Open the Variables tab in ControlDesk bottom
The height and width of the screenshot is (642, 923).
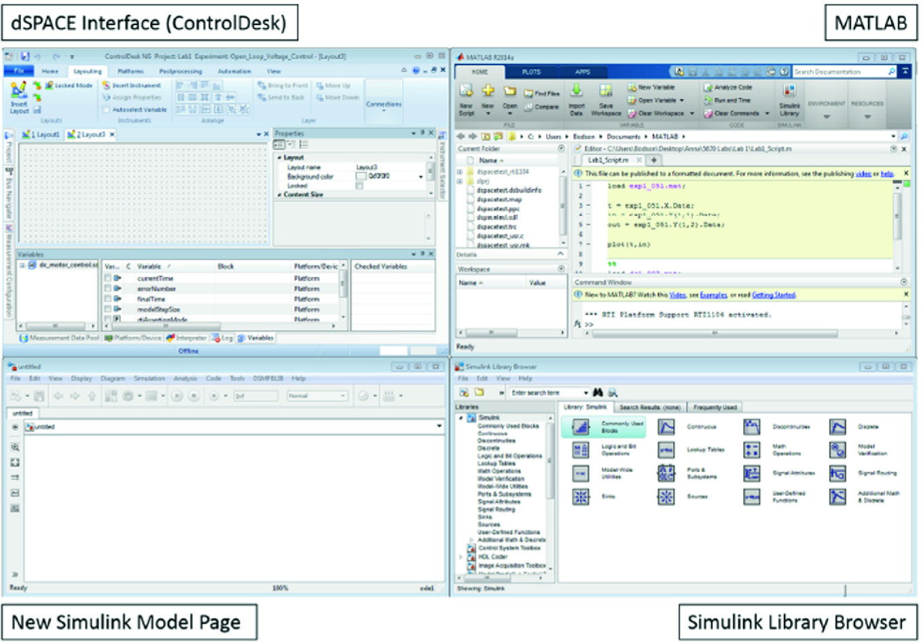click(x=255, y=338)
